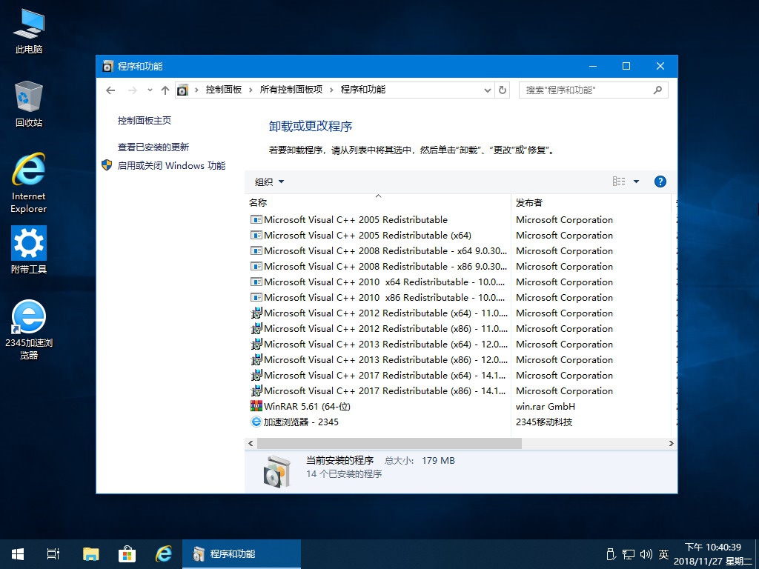Open 启用或关闭 Windows 功能 link

(171, 165)
